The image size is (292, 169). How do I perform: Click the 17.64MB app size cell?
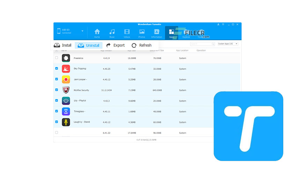point(132,133)
